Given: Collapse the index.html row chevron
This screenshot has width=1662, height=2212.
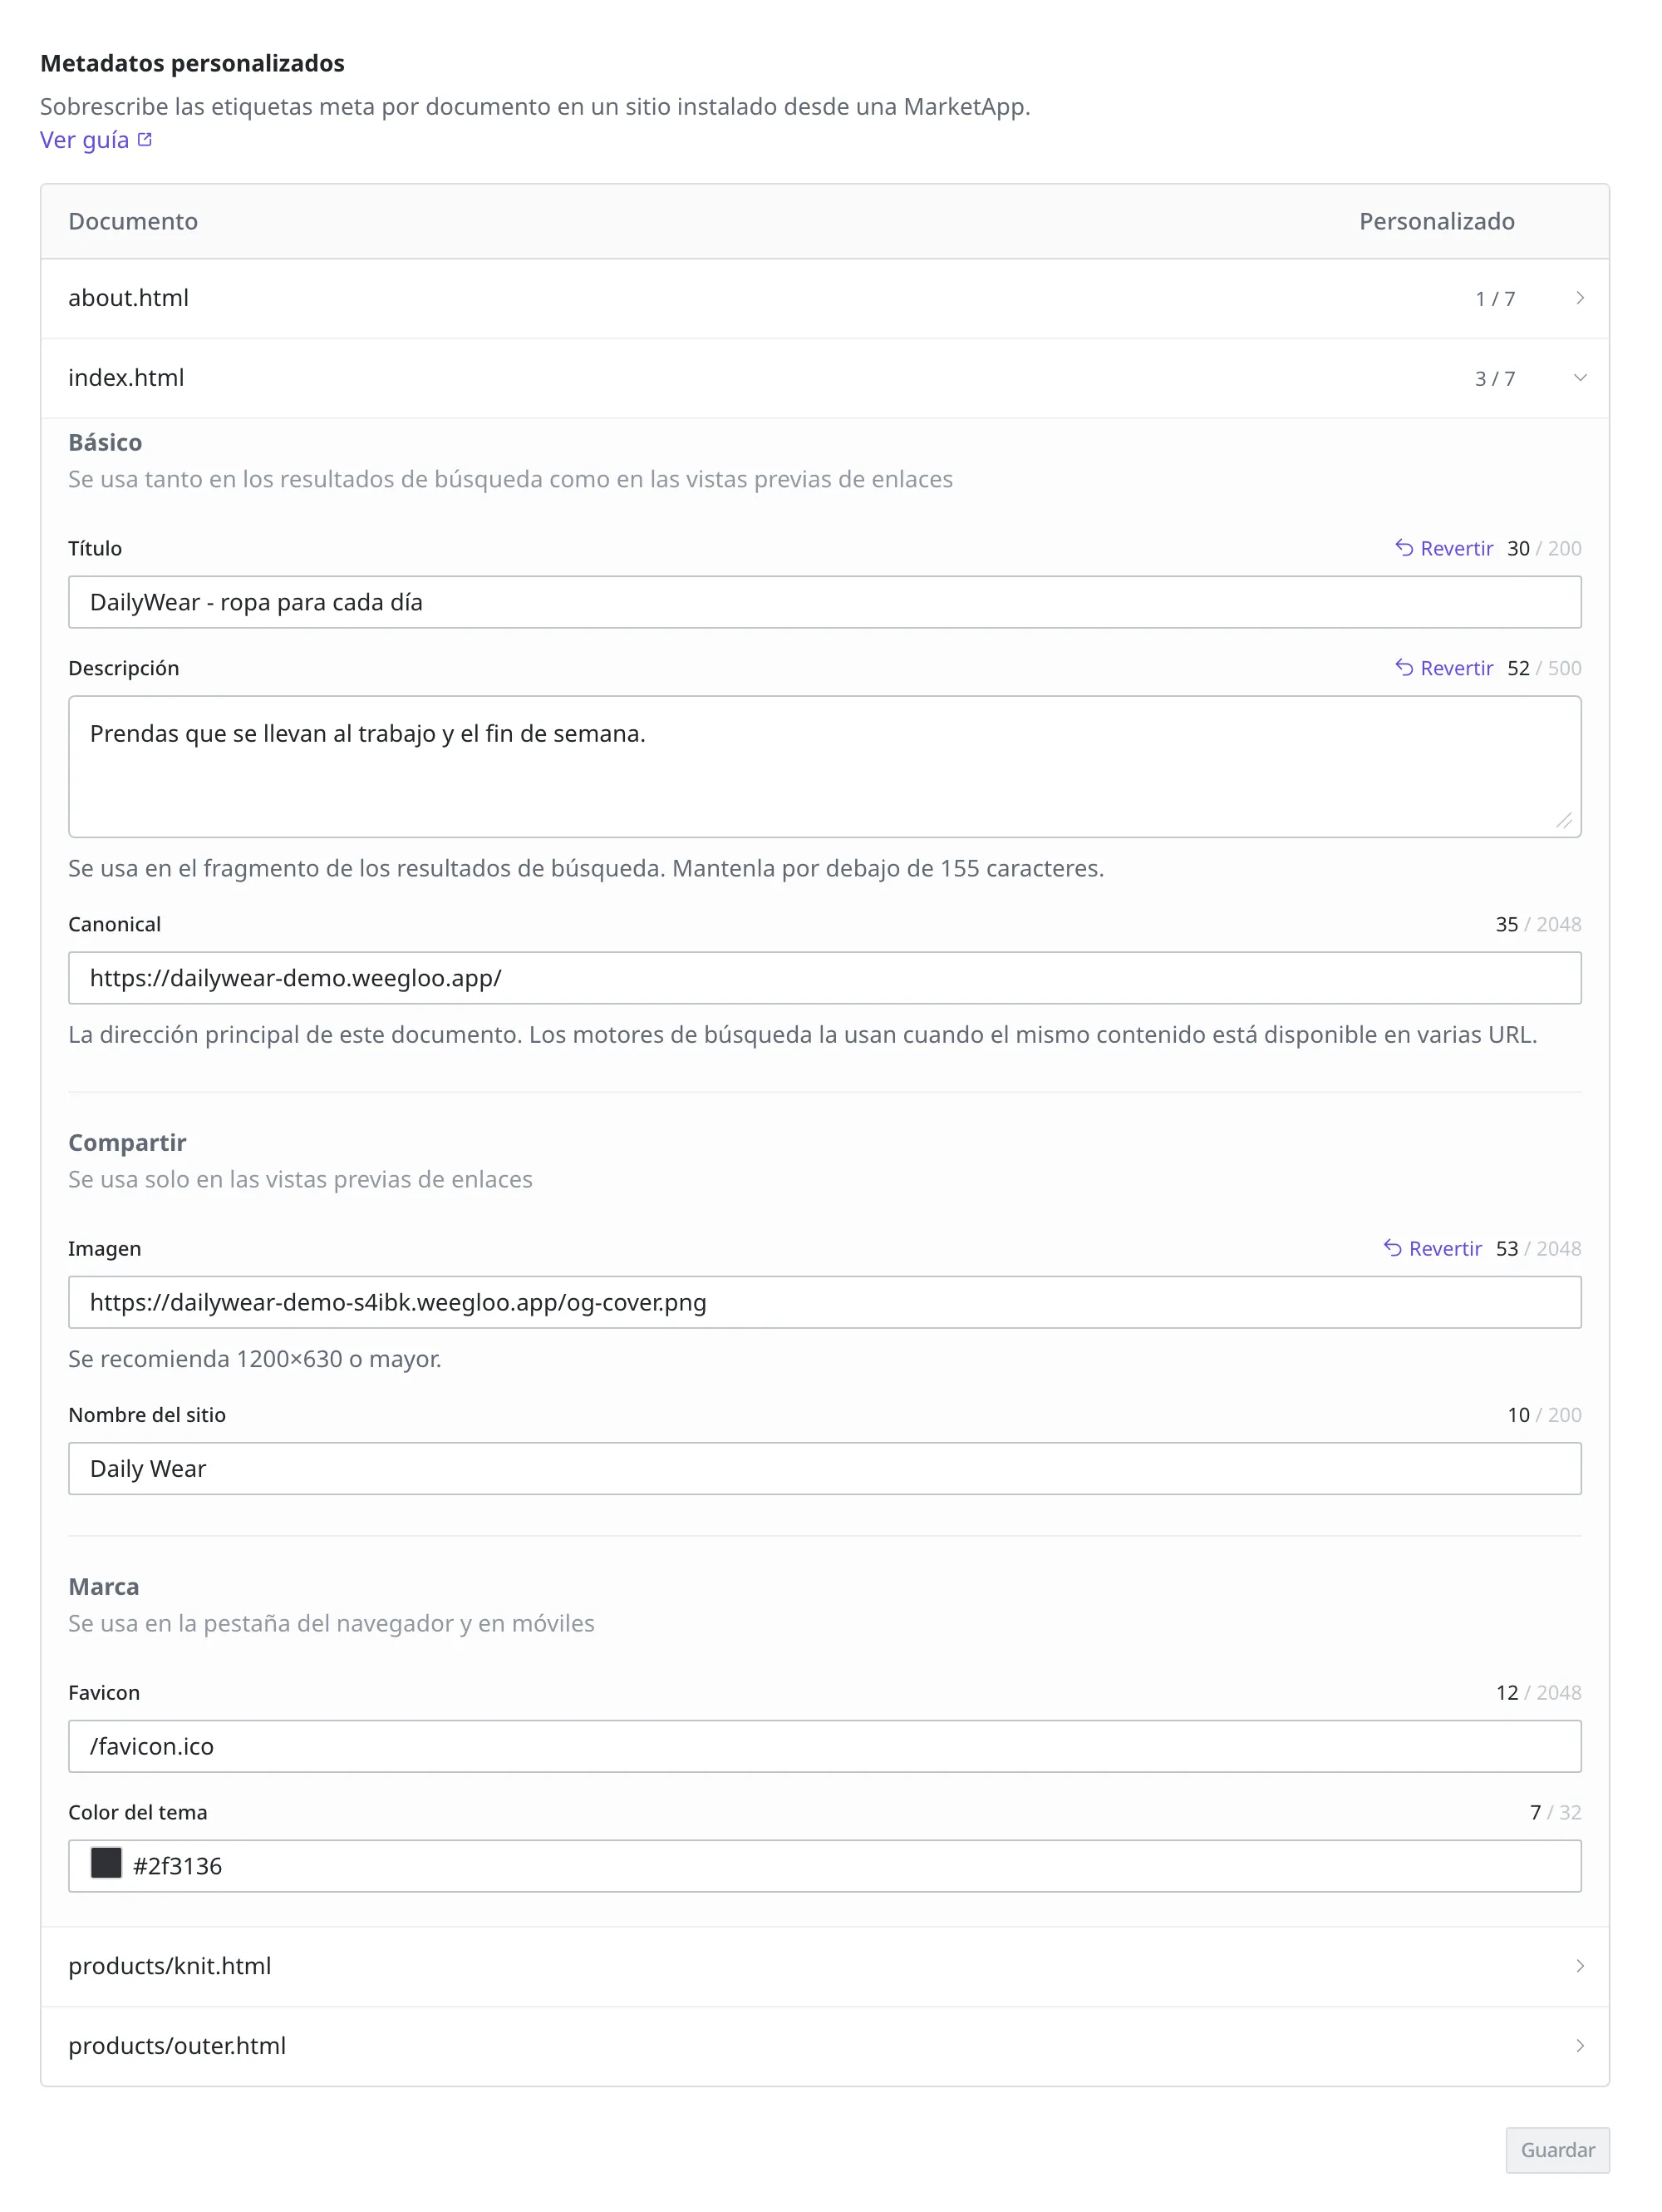Looking at the screenshot, I should pyautogui.click(x=1580, y=378).
